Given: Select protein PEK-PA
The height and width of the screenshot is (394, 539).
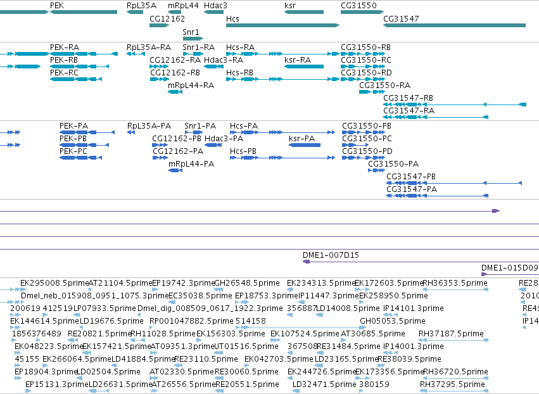Looking at the screenshot, I should click(87, 132).
